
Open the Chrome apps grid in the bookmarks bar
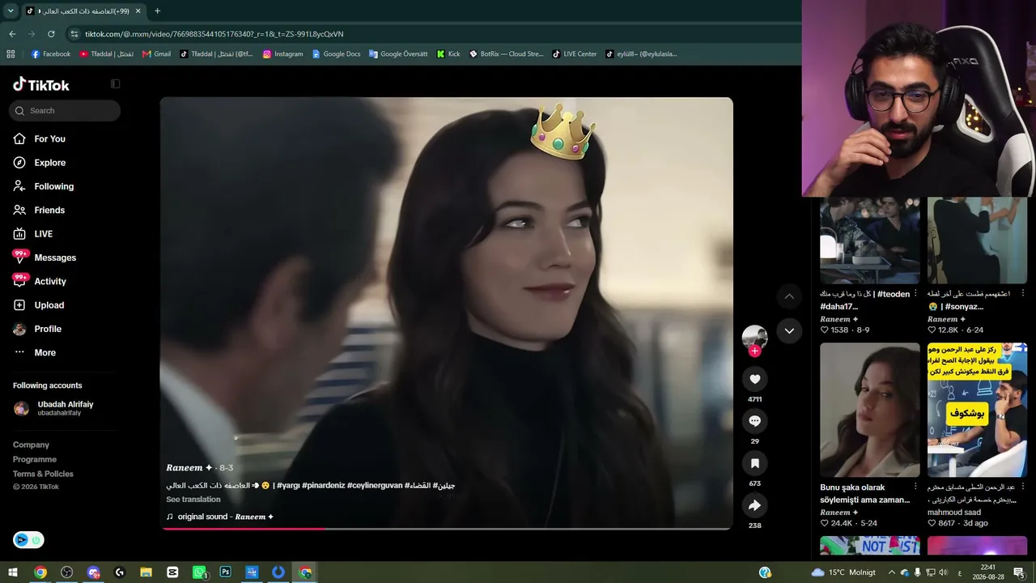pos(11,54)
